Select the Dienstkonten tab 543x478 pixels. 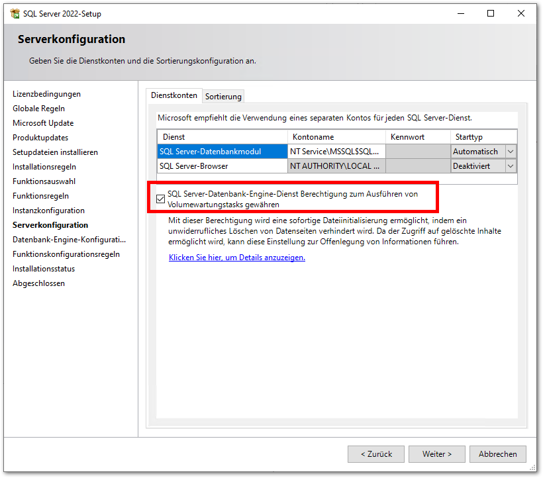174,95
